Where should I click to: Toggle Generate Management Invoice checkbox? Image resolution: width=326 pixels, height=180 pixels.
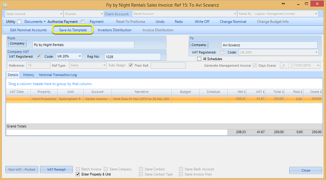click(x=255, y=66)
